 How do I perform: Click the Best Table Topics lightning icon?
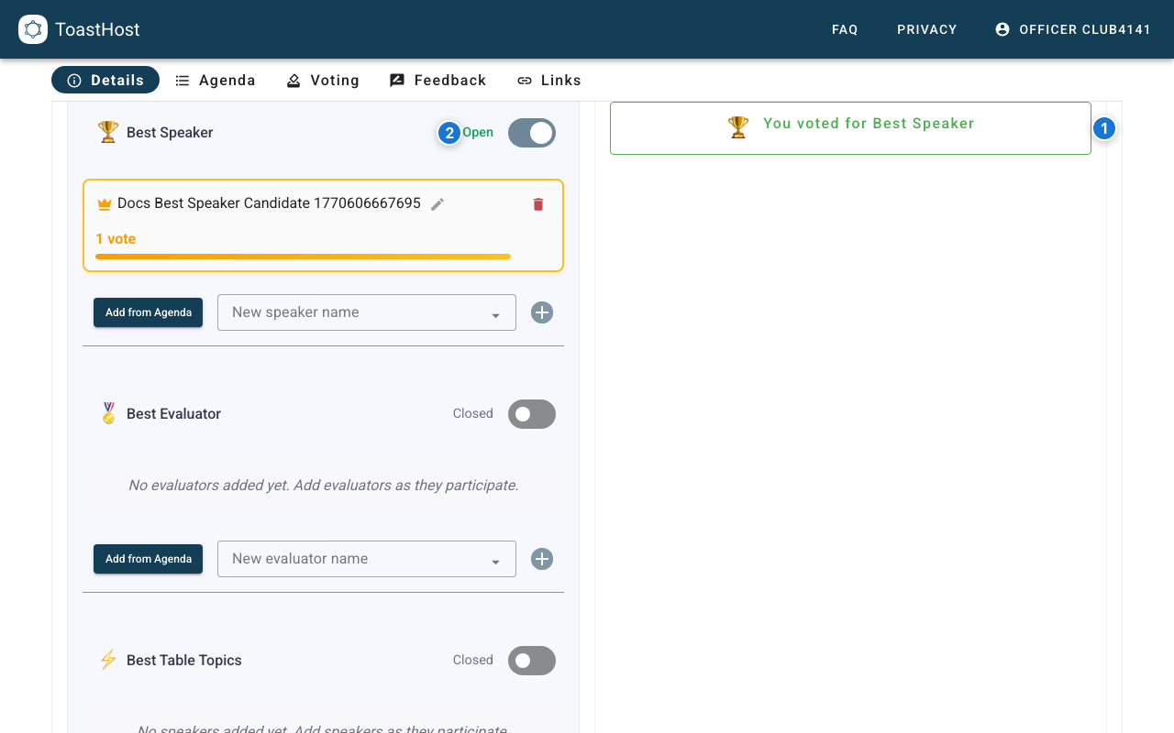pos(108,660)
